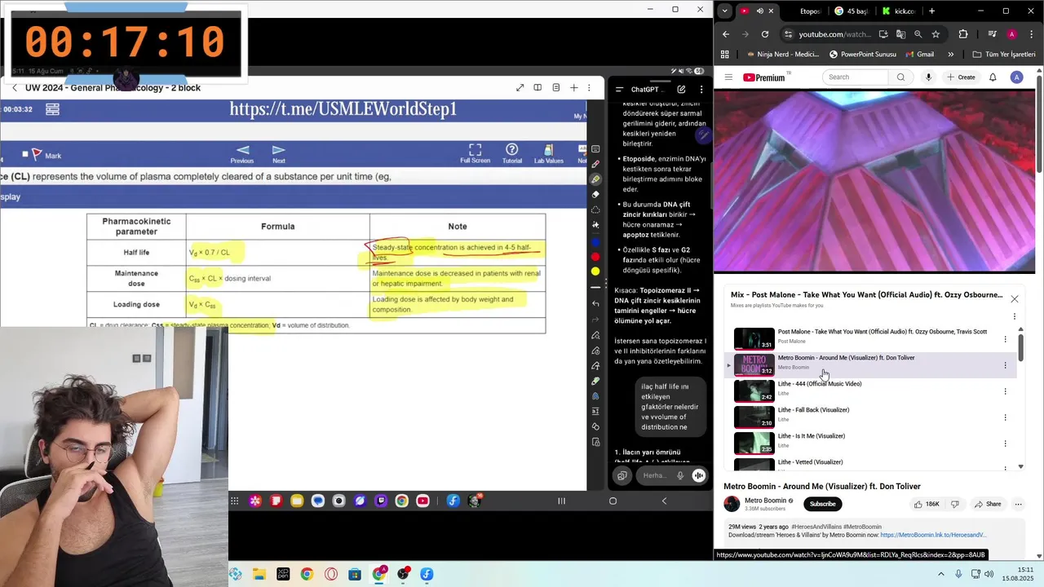
Task: Close the Mix playlist panel
Action: click(x=1014, y=299)
